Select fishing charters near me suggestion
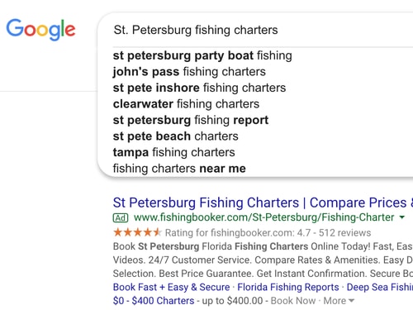Screen dimensions: 413x310 coord(179,169)
